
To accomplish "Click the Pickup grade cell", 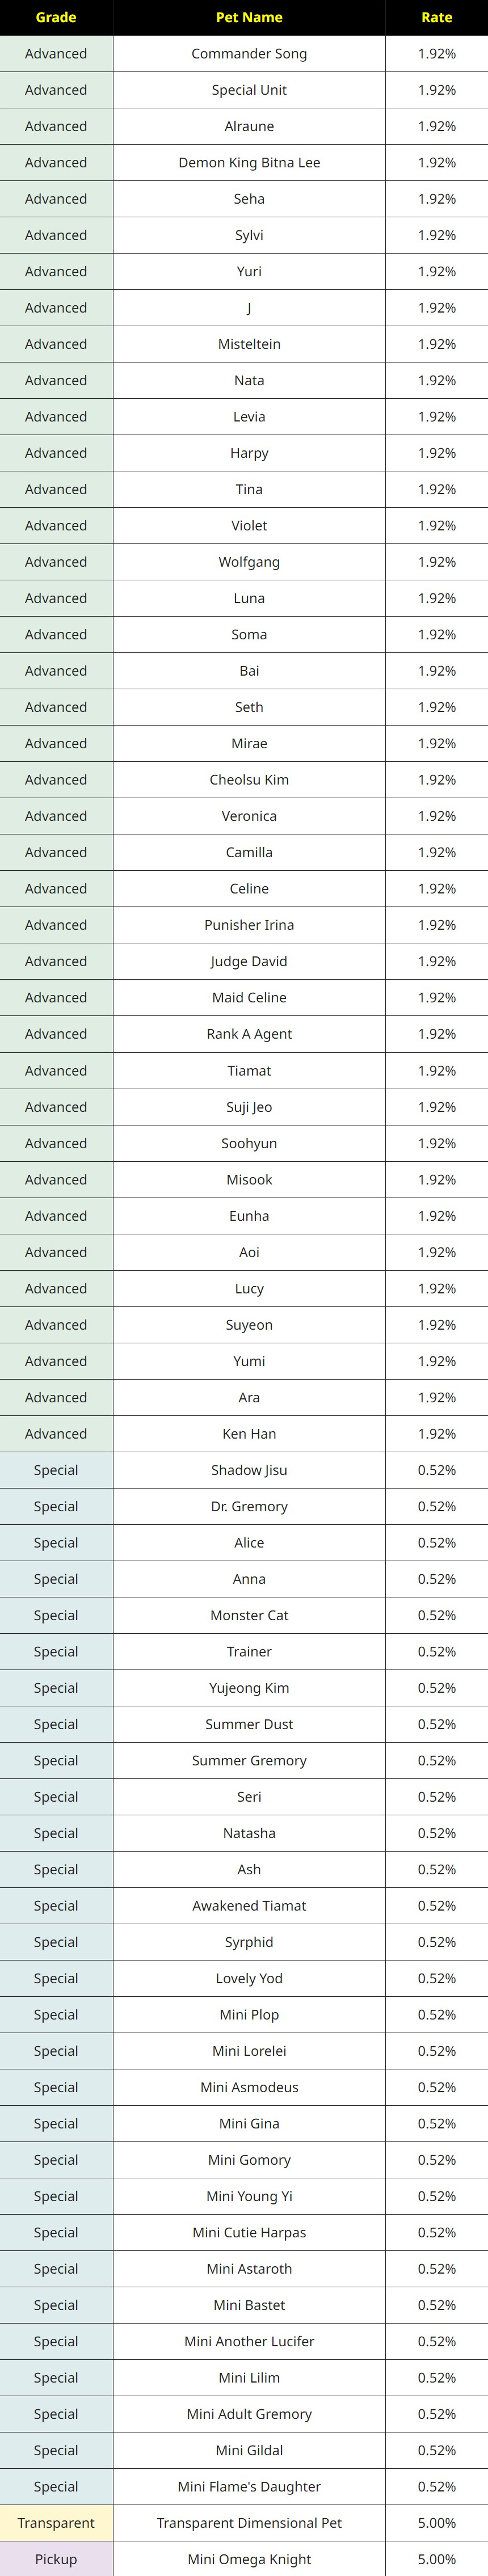I will 56,2559.
